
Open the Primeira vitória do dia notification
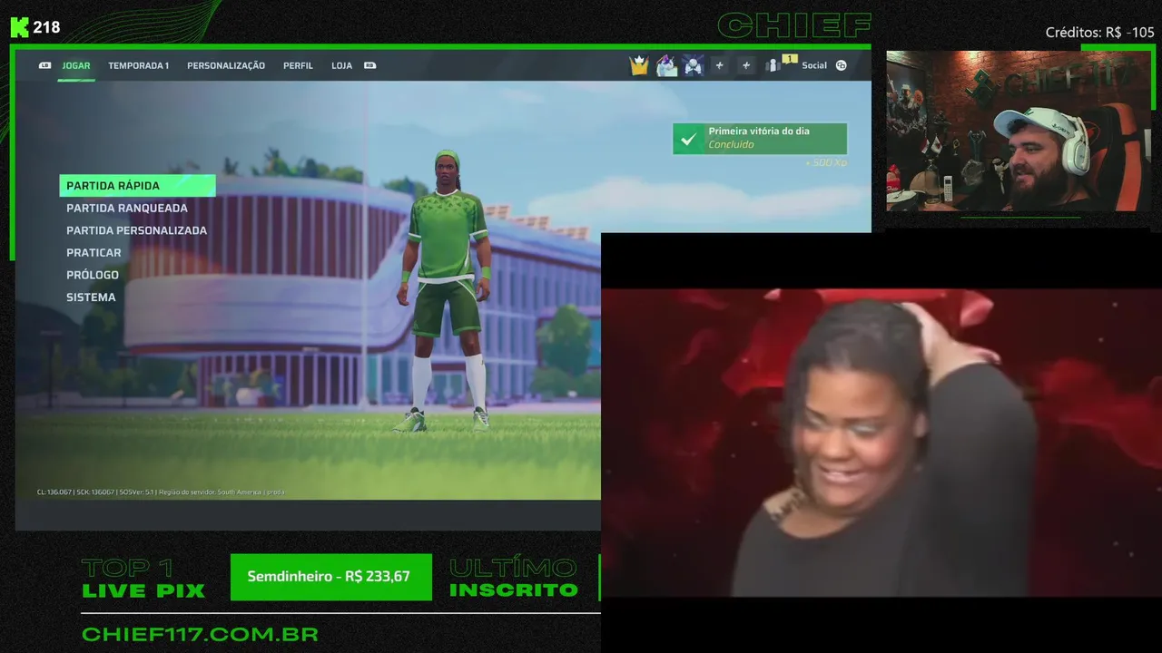click(760, 139)
